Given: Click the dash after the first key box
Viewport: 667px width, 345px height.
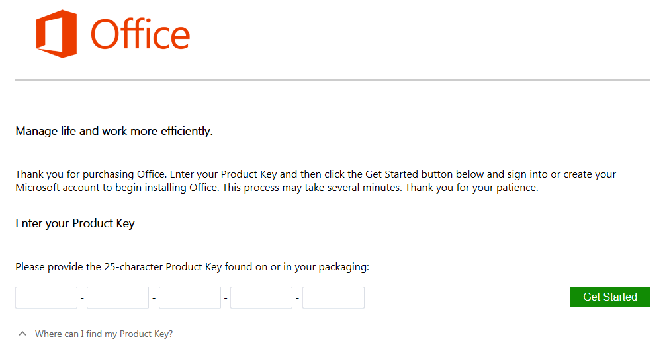Looking at the screenshot, I should pos(82,298).
